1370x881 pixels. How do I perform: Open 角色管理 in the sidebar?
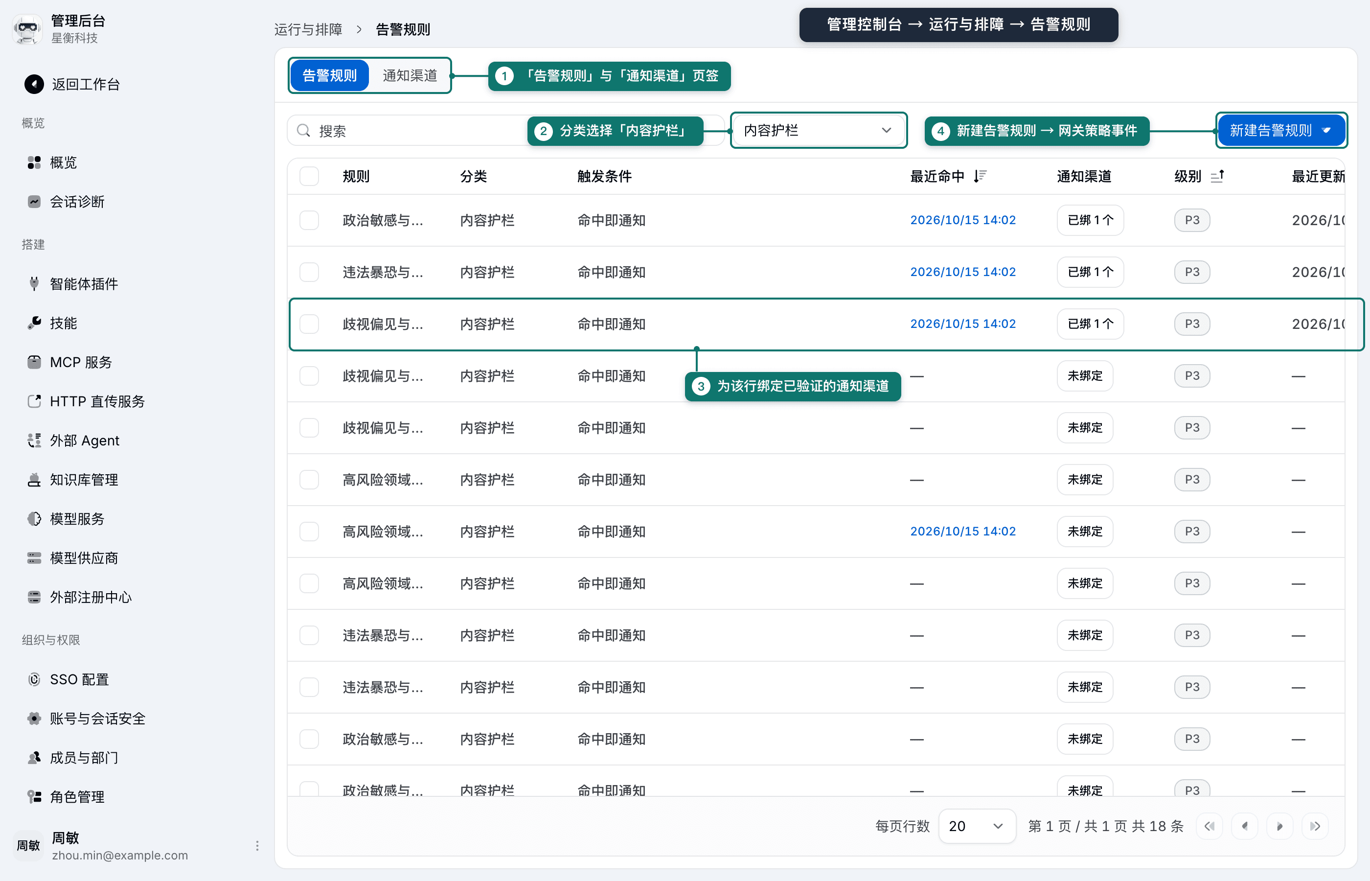click(x=77, y=797)
